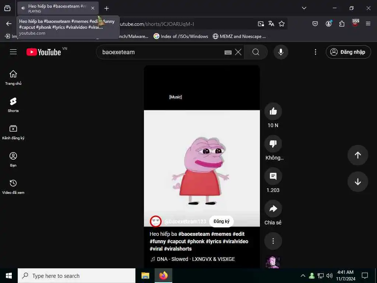Start voice search with the microphone
Screen dimensions: 377x283
[281, 52]
